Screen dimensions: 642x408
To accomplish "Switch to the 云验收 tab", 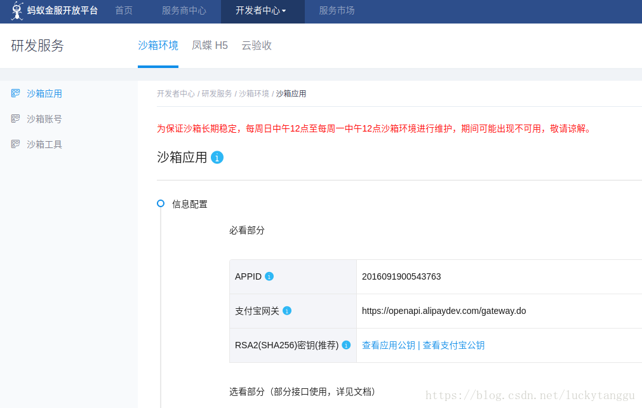I will [x=257, y=46].
